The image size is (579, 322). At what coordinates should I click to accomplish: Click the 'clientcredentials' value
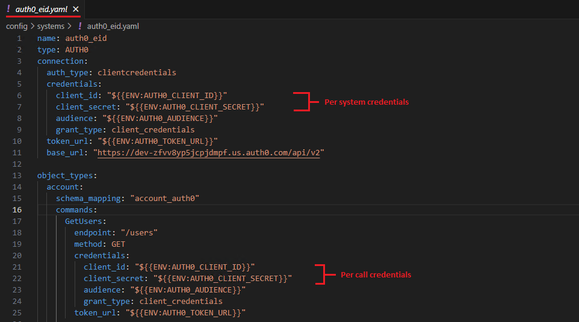(x=137, y=73)
